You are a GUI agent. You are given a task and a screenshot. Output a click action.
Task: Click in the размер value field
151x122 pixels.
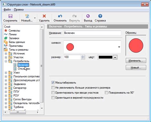click(72, 57)
